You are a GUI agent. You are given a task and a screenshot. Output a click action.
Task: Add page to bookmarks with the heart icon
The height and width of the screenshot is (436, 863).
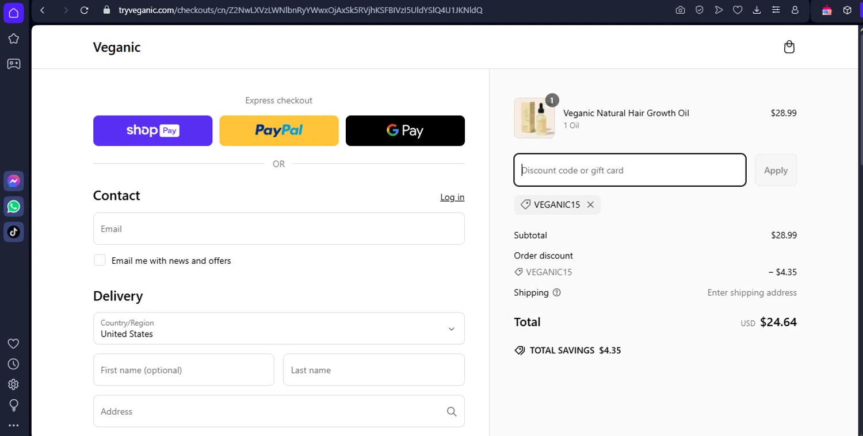(x=738, y=10)
